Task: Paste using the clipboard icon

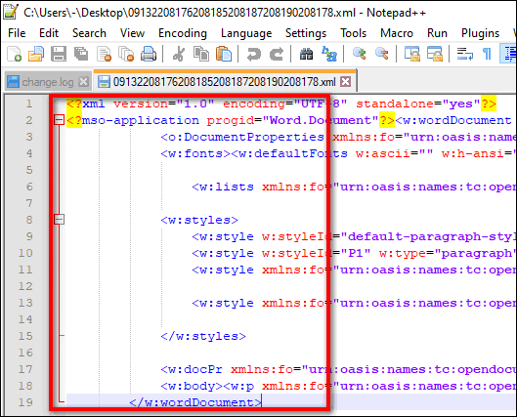Action: point(224,54)
